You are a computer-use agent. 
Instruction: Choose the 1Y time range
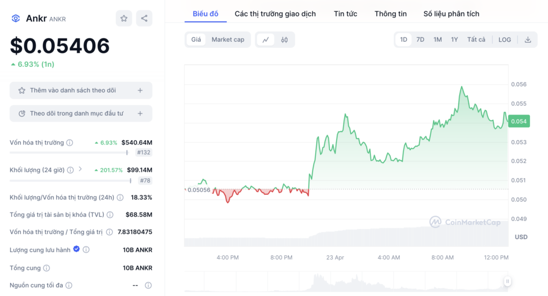[454, 40]
